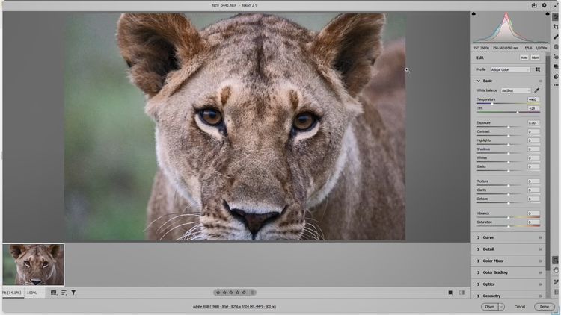
Task: Select the Hand tool
Action: coord(556,270)
